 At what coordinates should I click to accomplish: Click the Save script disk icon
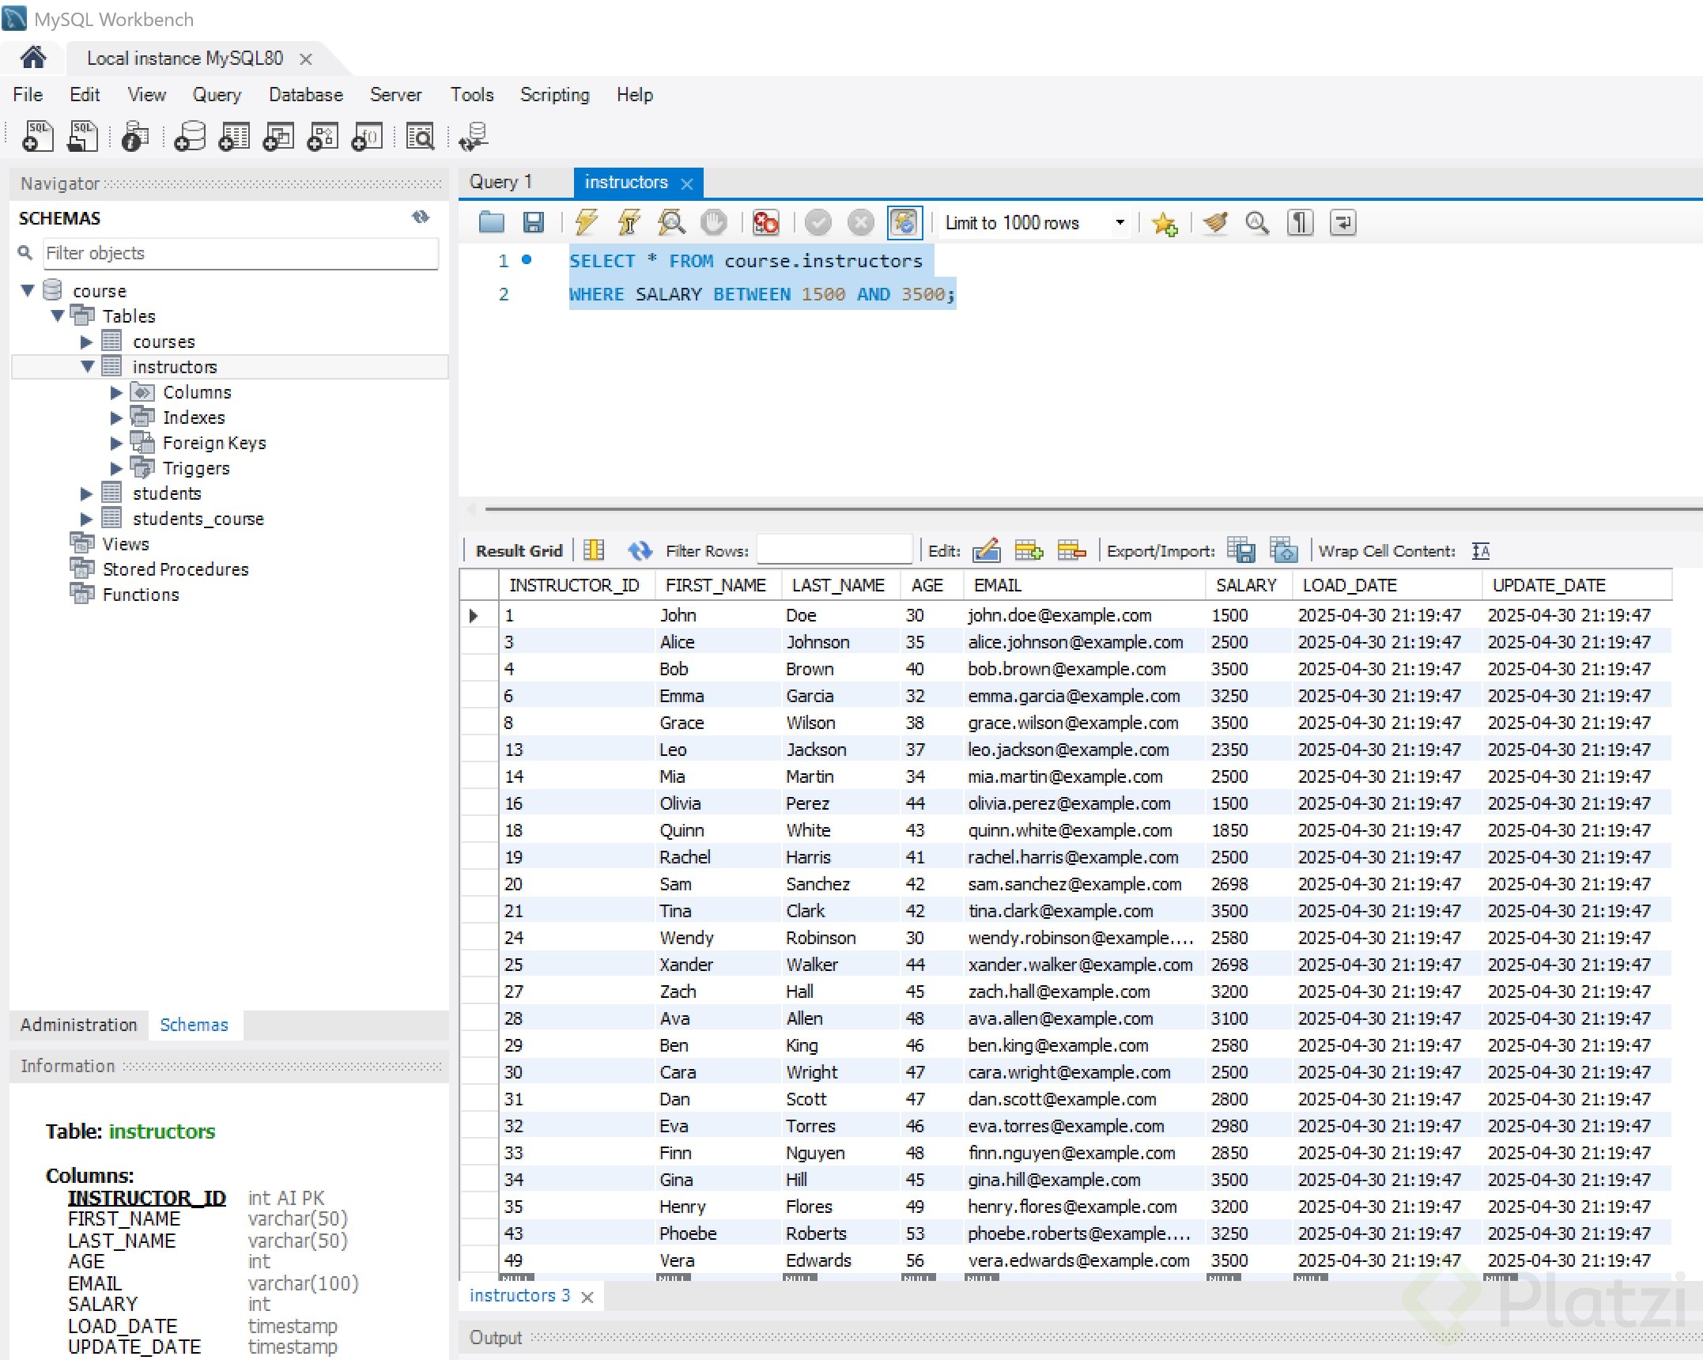[x=534, y=223]
